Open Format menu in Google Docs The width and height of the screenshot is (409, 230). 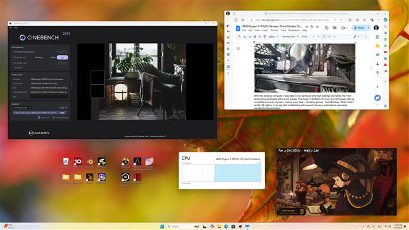pyautogui.click(x=275, y=30)
